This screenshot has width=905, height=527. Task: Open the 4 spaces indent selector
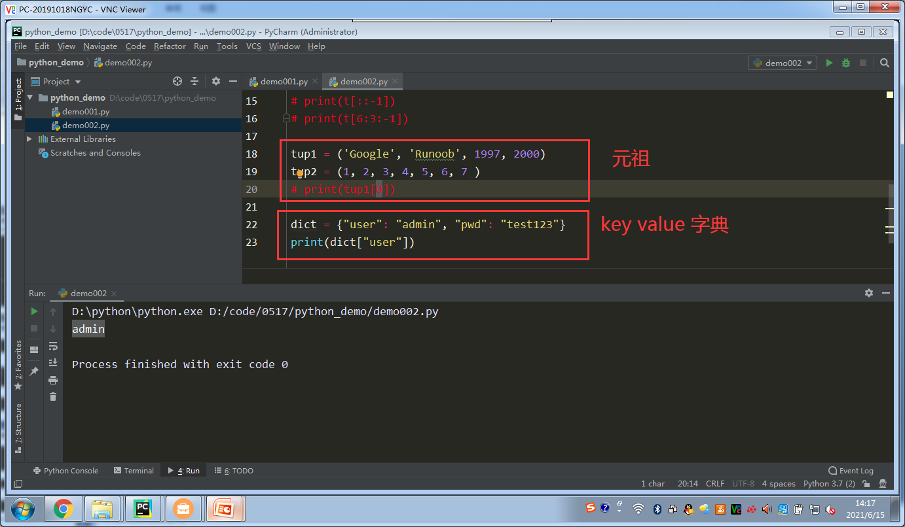pyautogui.click(x=779, y=484)
